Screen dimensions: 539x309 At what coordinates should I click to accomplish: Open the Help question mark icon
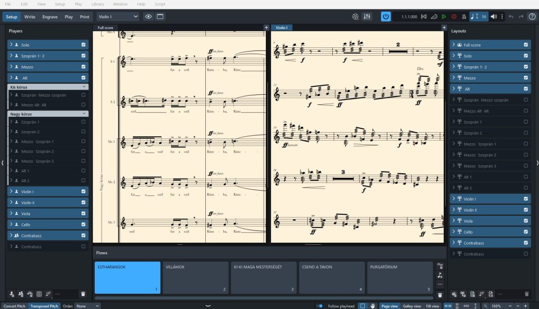[x=532, y=16]
